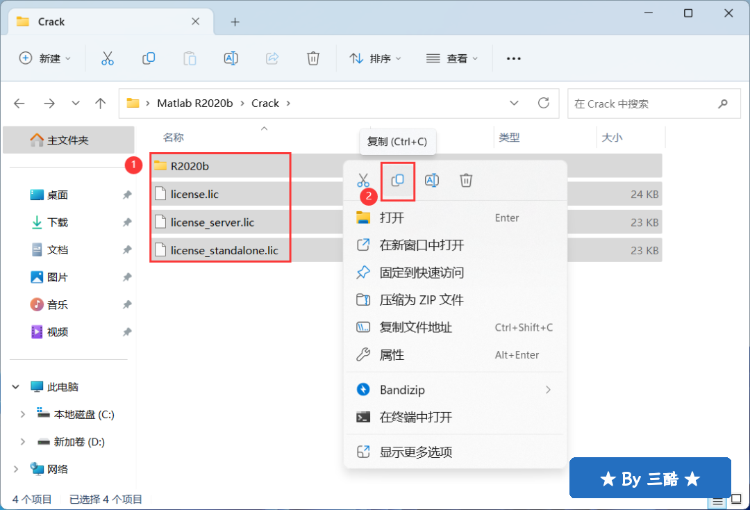The image size is (750, 510).
Task: Add a new tab with plus button
Action: (x=235, y=22)
